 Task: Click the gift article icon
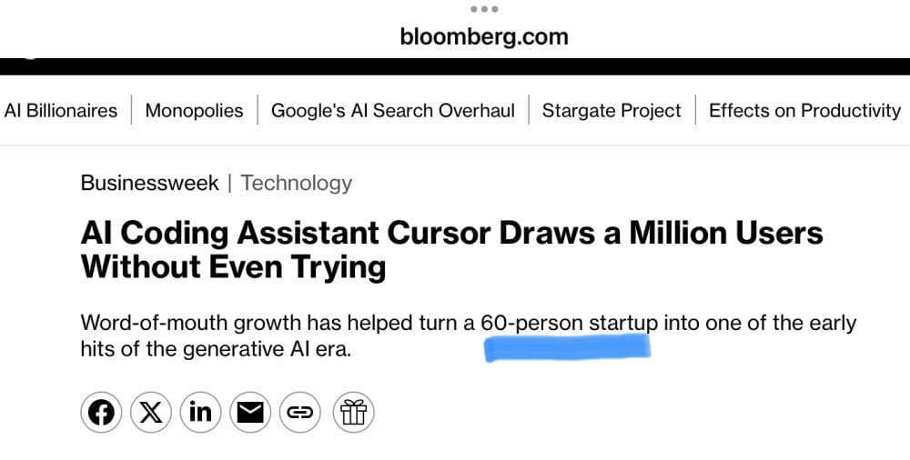[x=353, y=413]
